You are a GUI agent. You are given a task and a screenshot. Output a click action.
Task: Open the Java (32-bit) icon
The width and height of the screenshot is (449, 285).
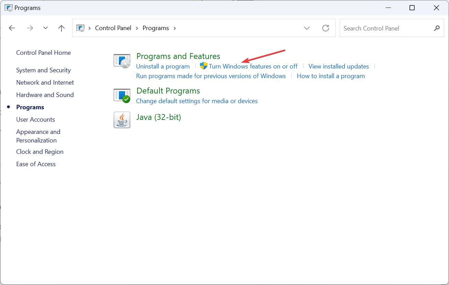pyautogui.click(x=122, y=120)
